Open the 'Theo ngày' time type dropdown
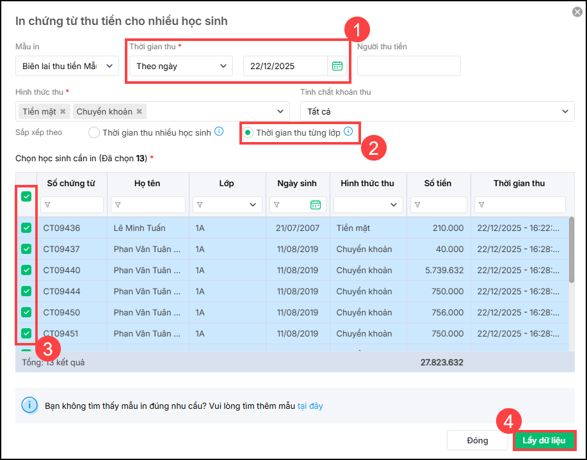The height and width of the screenshot is (460, 587). point(181,66)
